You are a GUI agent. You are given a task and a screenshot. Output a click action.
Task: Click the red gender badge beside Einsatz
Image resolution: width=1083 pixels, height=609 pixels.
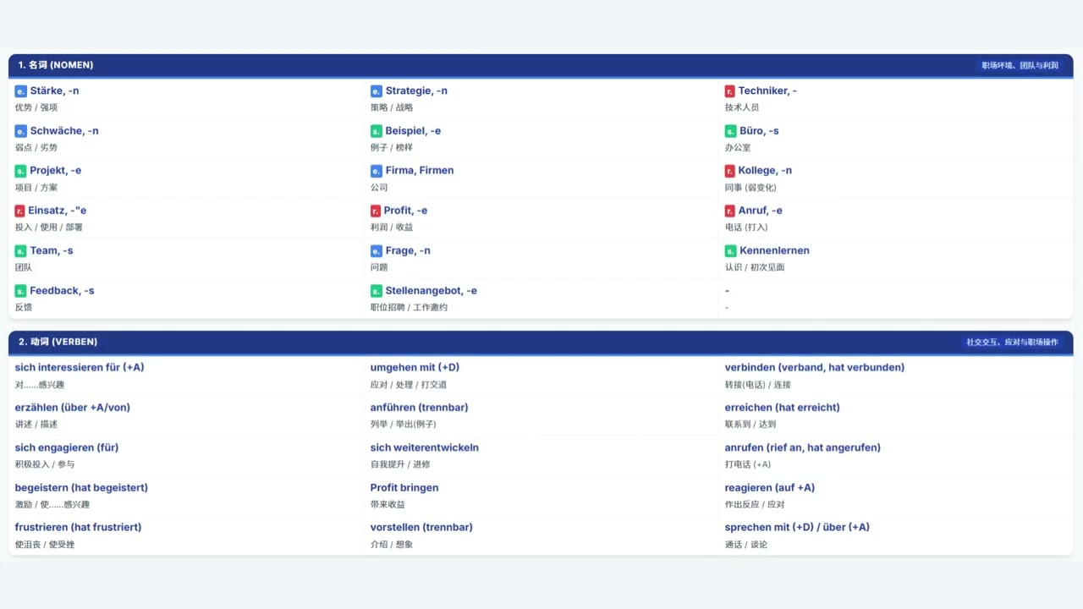point(20,211)
